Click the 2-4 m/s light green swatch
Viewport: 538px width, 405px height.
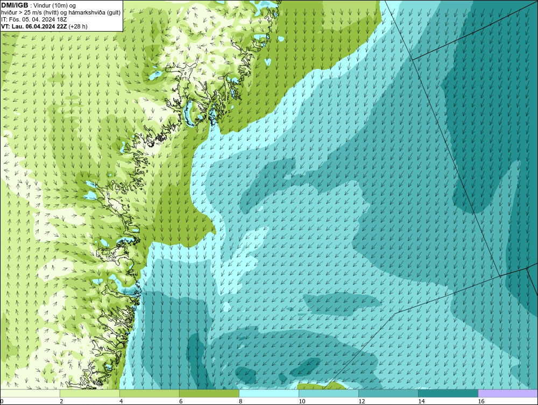[x=90, y=393]
